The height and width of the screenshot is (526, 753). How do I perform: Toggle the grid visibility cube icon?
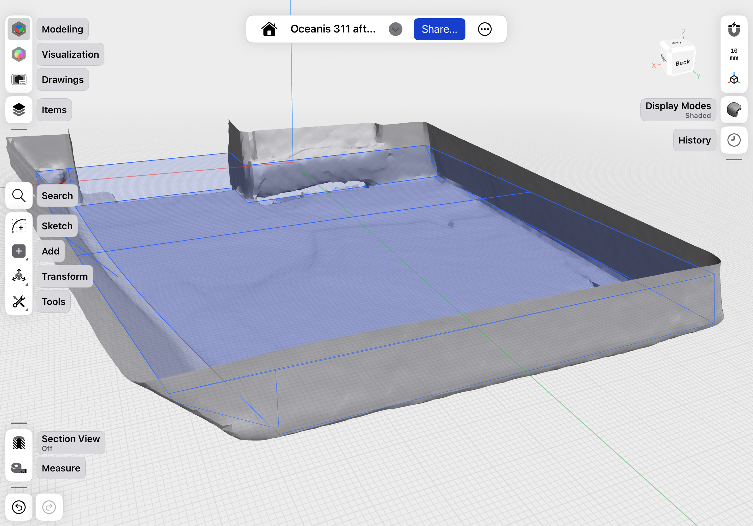[734, 79]
